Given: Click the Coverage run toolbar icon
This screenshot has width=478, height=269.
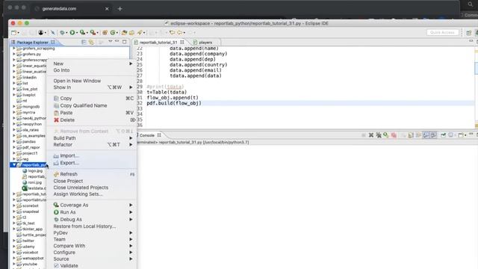Looking at the screenshot, I should click(x=82, y=33).
